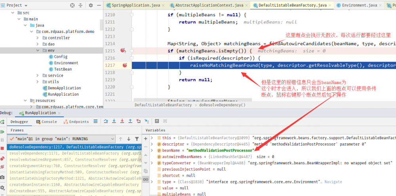Image resolution: width=396 pixels, height=196 pixels.
Task: Expand the typeConverter variable node
Action: click(152, 163)
